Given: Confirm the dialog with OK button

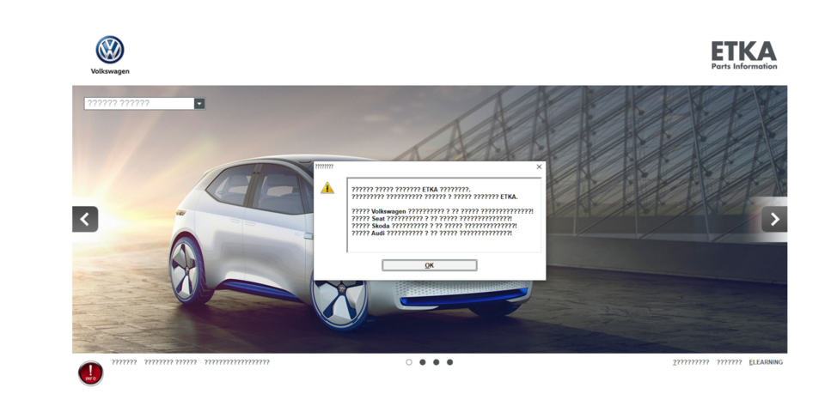Looking at the screenshot, I should click(429, 265).
